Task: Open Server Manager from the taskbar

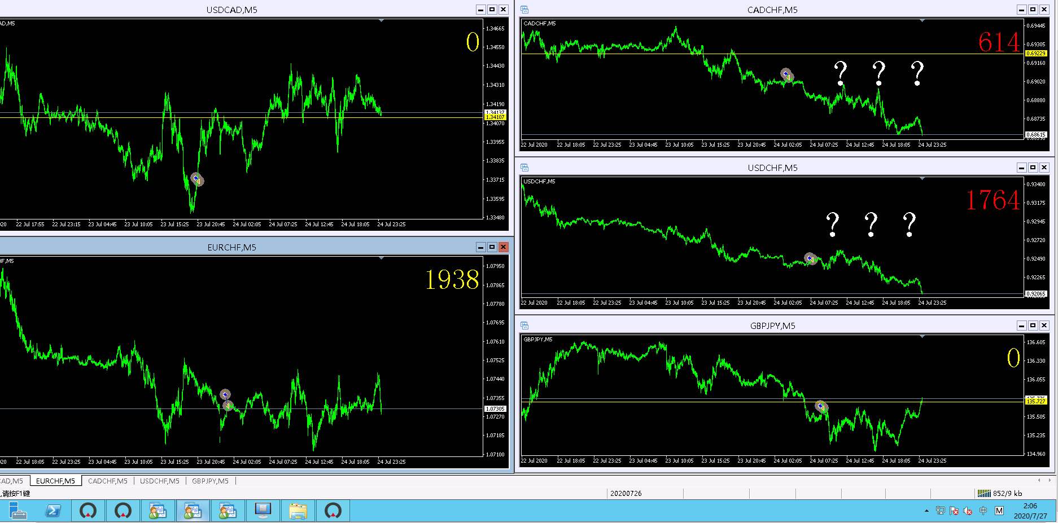Action: 18,511
